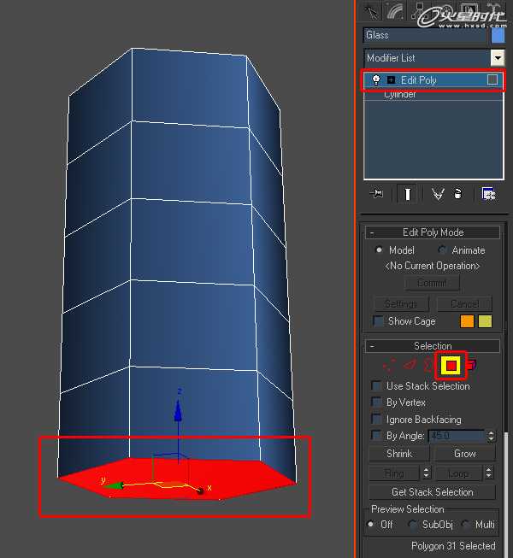Image resolution: width=513 pixels, height=558 pixels.
Task: Click the Commit button
Action: pyautogui.click(x=432, y=283)
